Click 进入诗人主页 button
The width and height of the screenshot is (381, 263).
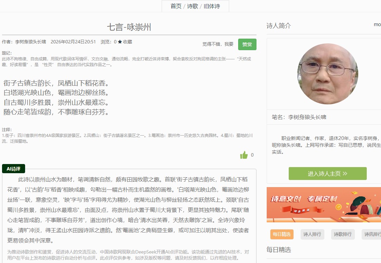pos(327,174)
